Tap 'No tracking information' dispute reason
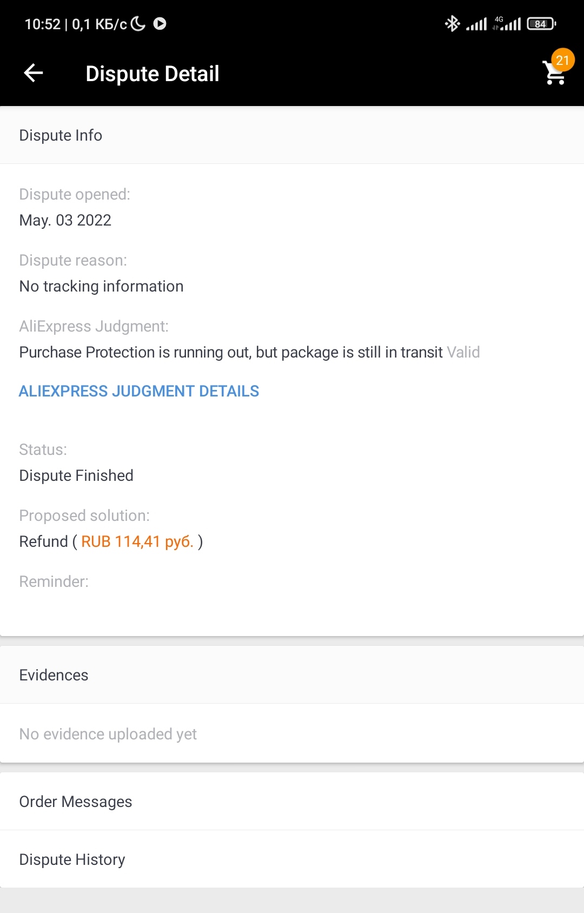The height and width of the screenshot is (913, 584). pos(102,286)
